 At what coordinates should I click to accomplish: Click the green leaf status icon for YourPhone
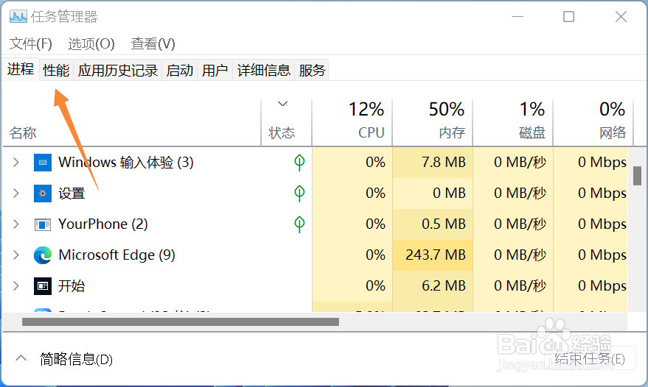(x=299, y=224)
